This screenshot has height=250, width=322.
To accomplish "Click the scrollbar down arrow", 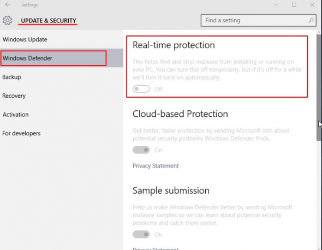I will pos(319,248).
